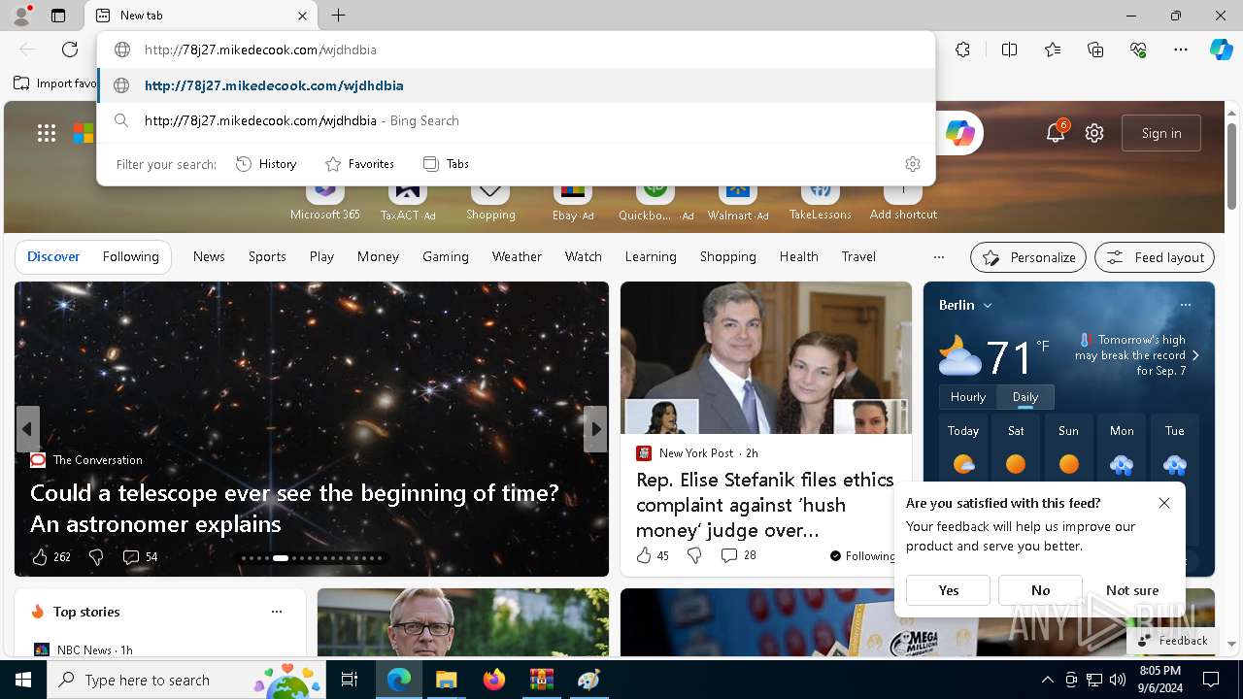Open Browser essentials heart icon

point(1138,50)
